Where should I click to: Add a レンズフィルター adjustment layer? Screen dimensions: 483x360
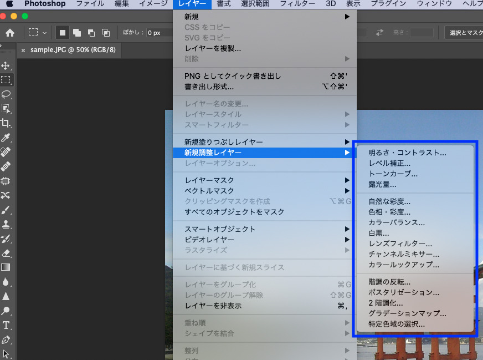click(x=415, y=244)
